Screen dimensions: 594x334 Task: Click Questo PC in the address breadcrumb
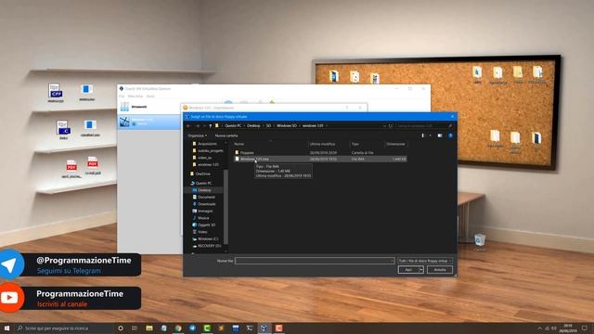click(x=233, y=126)
